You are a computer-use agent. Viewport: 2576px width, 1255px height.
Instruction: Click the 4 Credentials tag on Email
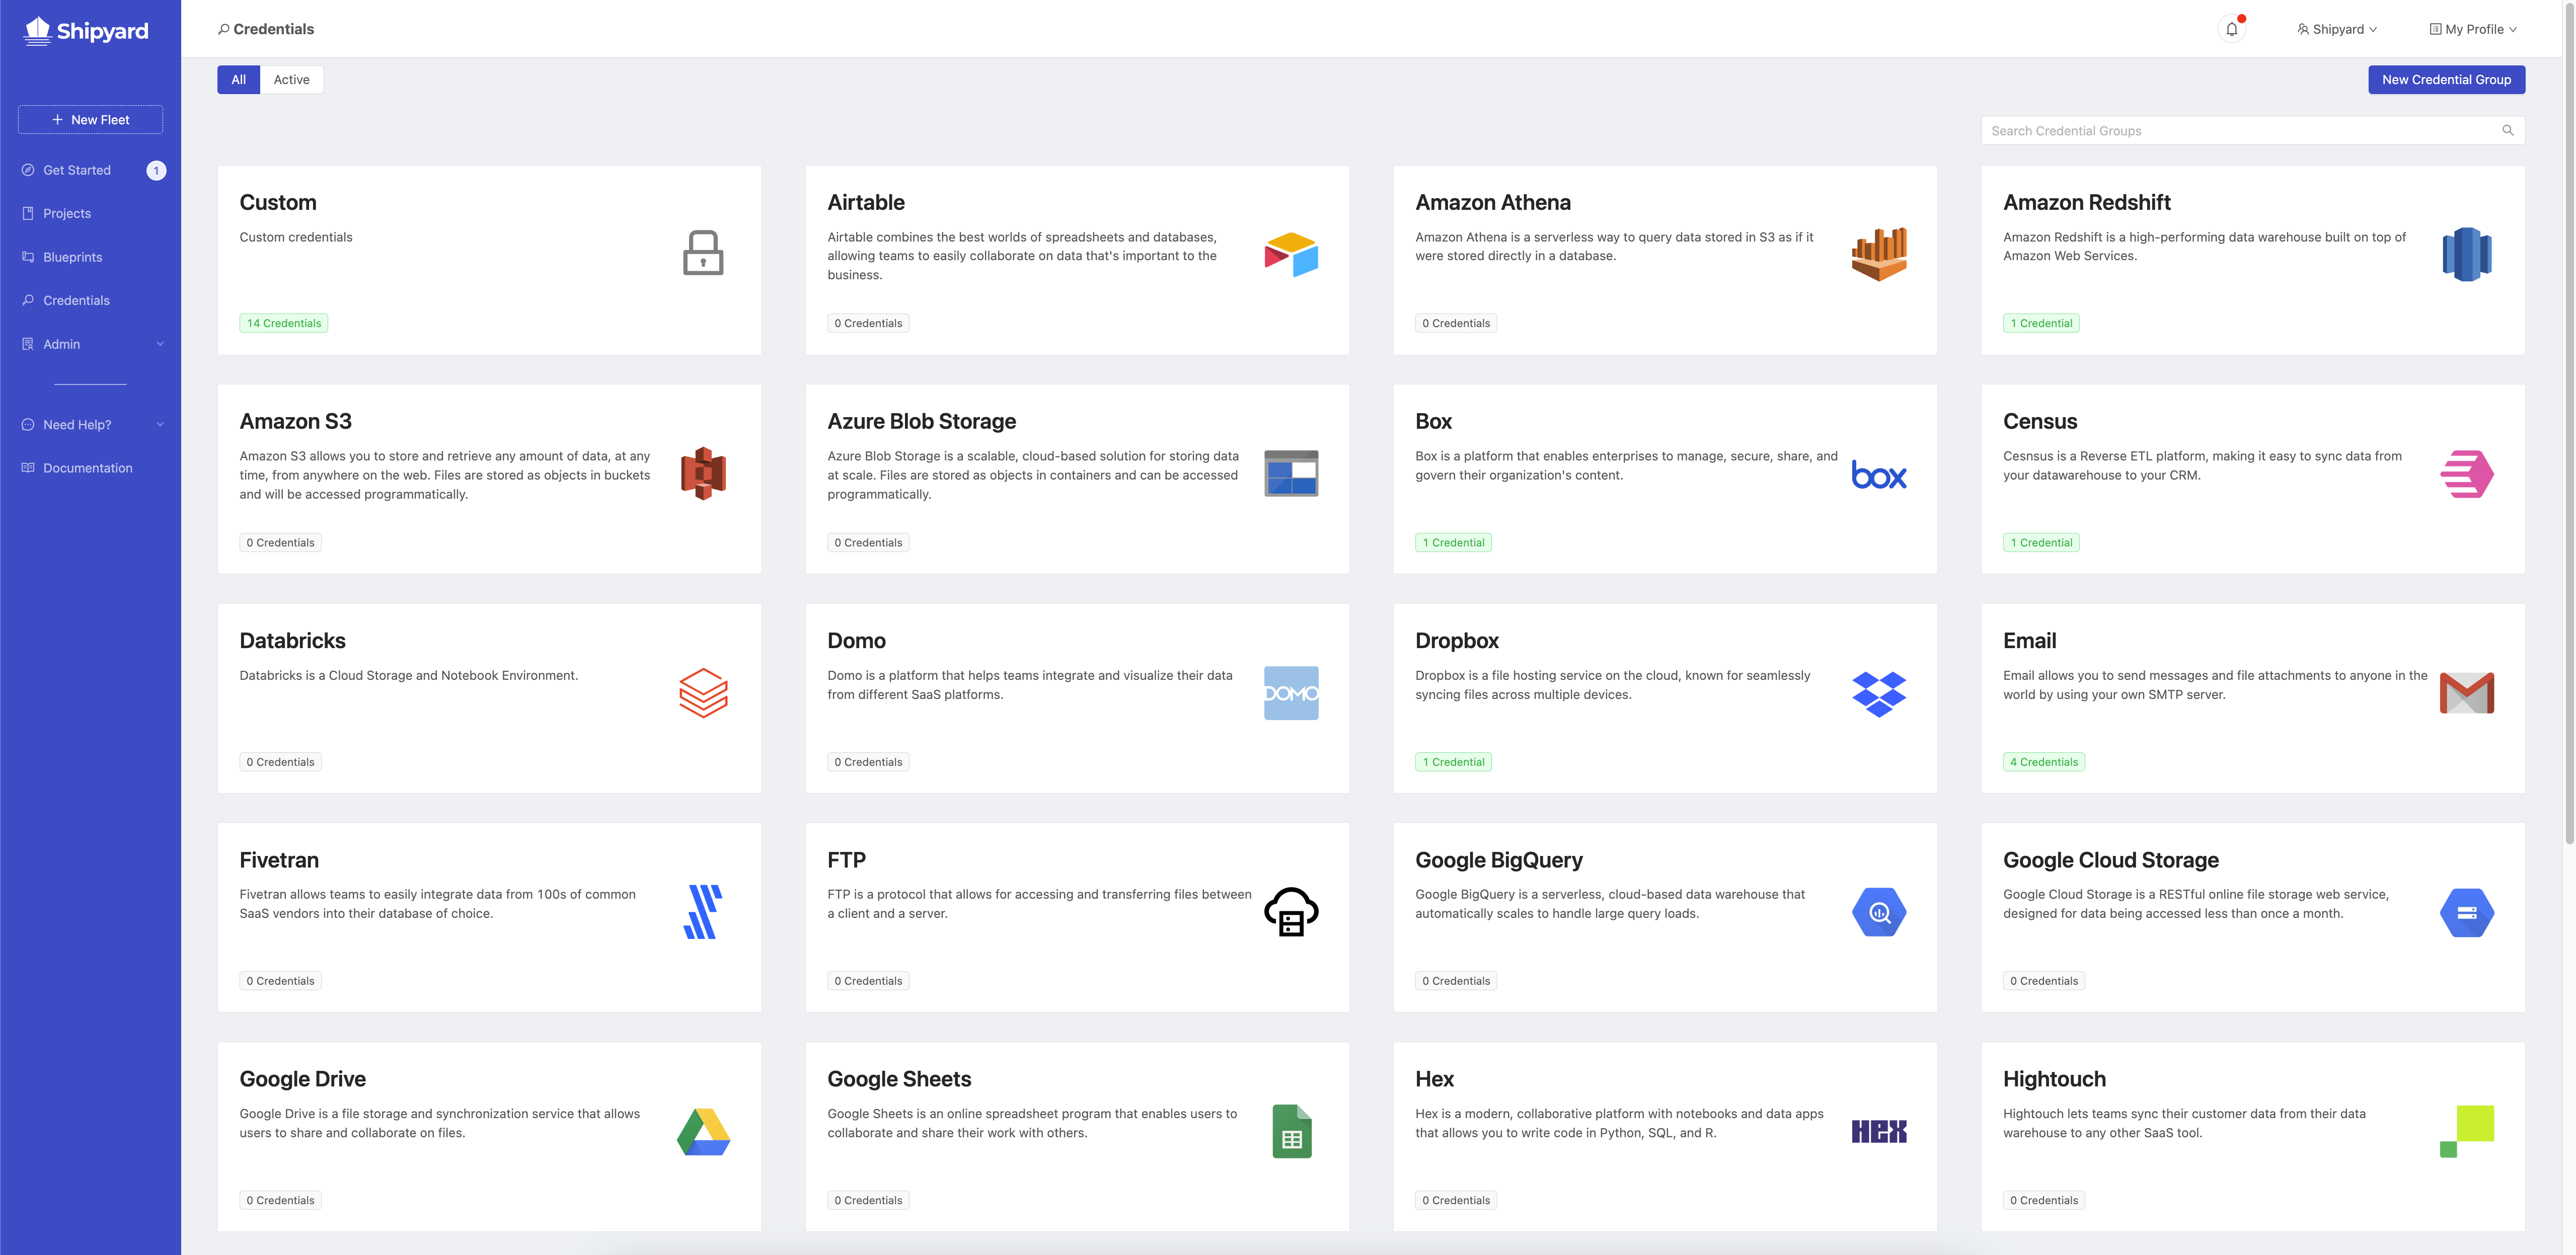pyautogui.click(x=2044, y=762)
